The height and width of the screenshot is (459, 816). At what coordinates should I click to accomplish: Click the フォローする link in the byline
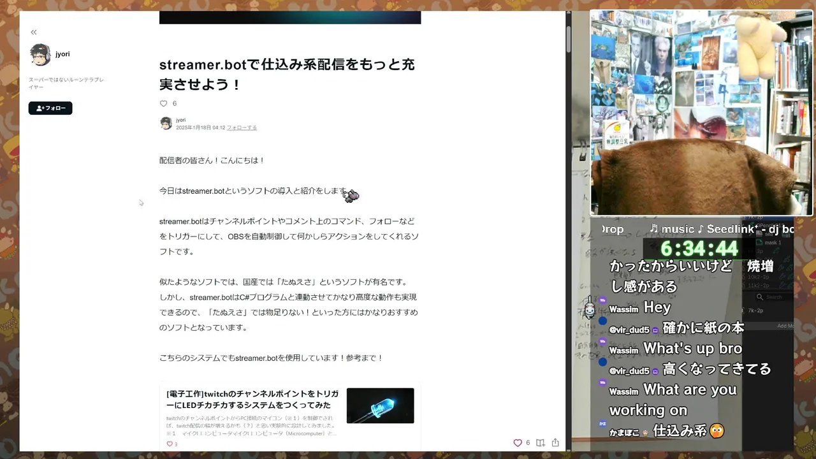(x=242, y=127)
